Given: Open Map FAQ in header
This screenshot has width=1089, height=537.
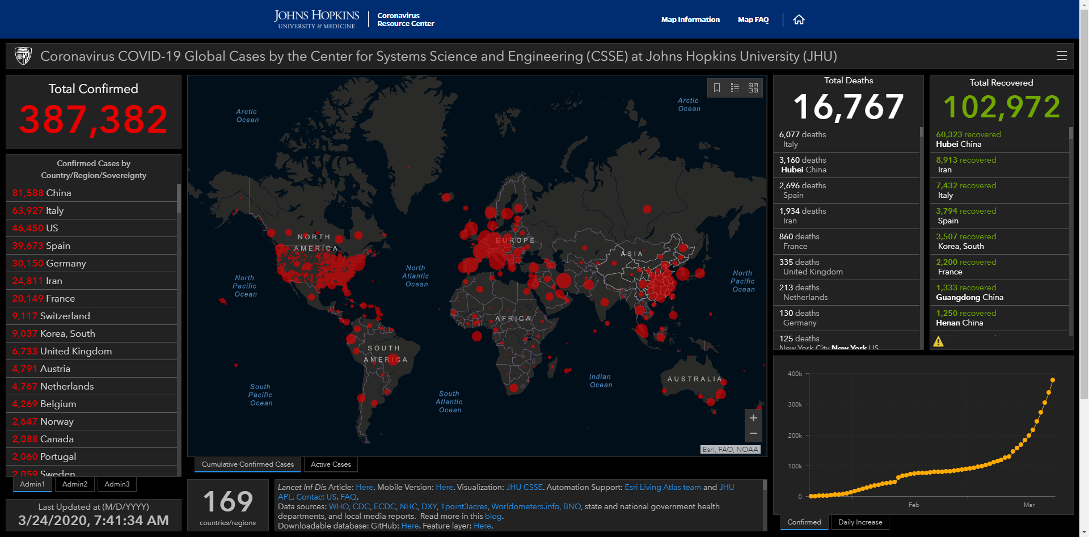Looking at the screenshot, I should pos(753,20).
